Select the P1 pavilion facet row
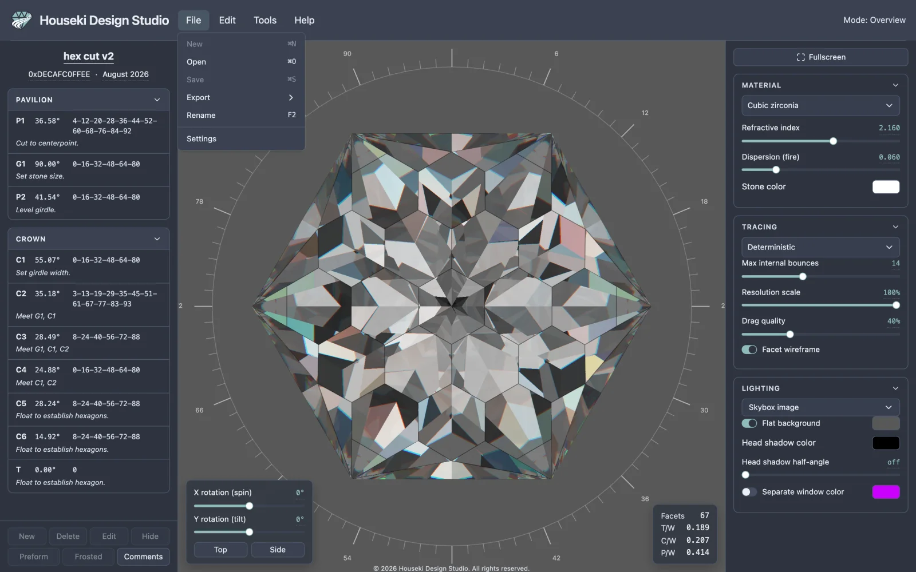916x572 pixels. [89, 132]
